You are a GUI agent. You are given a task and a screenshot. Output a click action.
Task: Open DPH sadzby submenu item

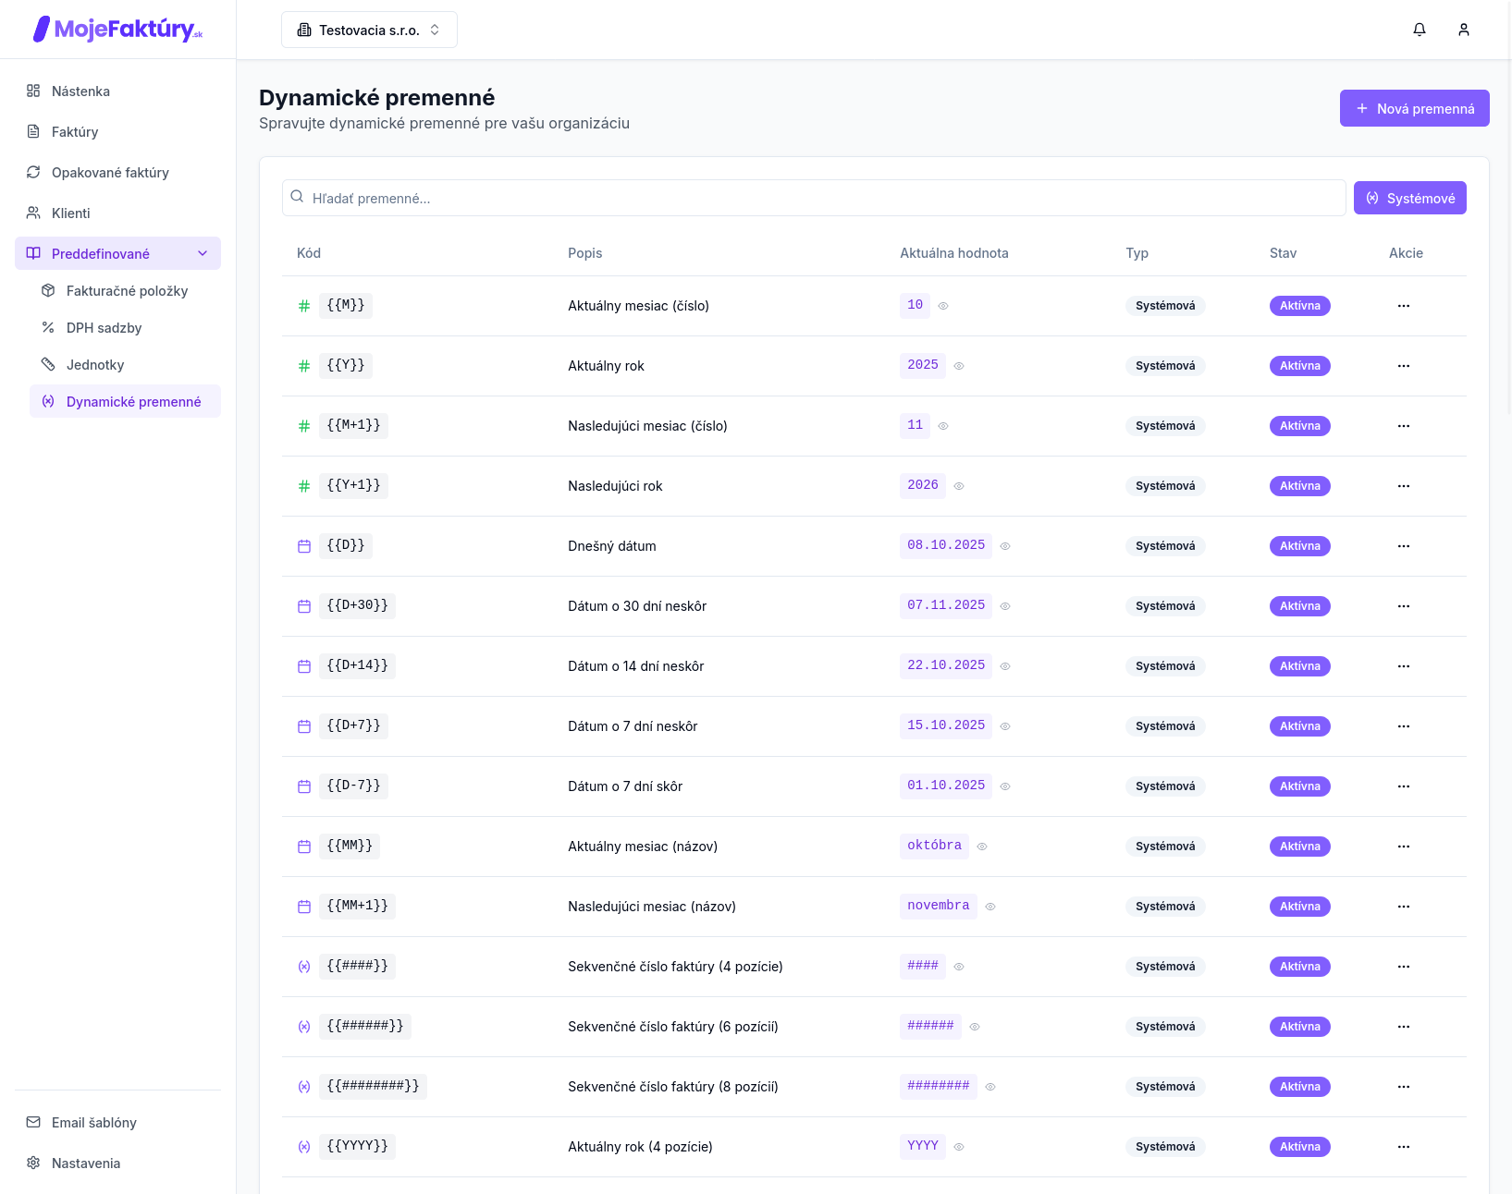104,328
